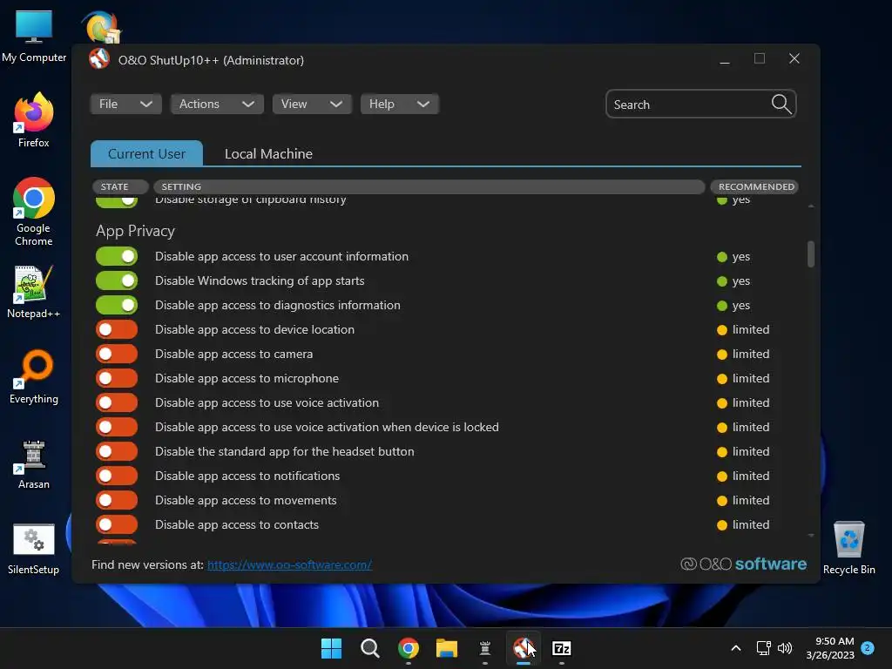
Task: Click the Arasan chess taskbar icon
Action: [484, 648]
